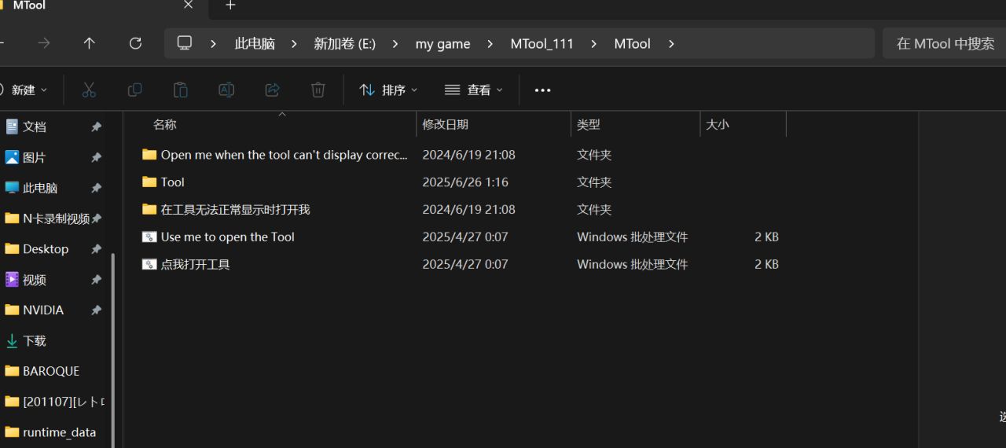Click the Paste clipboard icon
This screenshot has width=1006, height=448.
(x=181, y=90)
